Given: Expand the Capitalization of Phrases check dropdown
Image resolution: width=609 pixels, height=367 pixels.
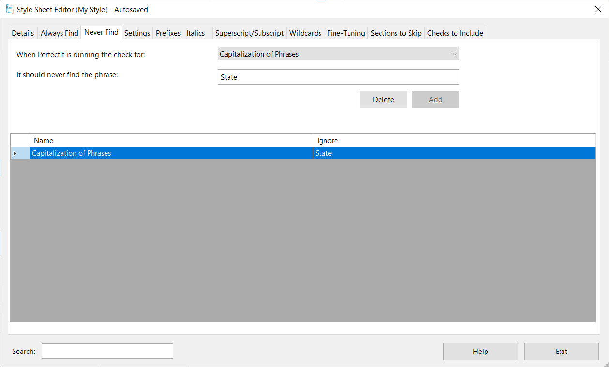Looking at the screenshot, I should (x=338, y=54).
